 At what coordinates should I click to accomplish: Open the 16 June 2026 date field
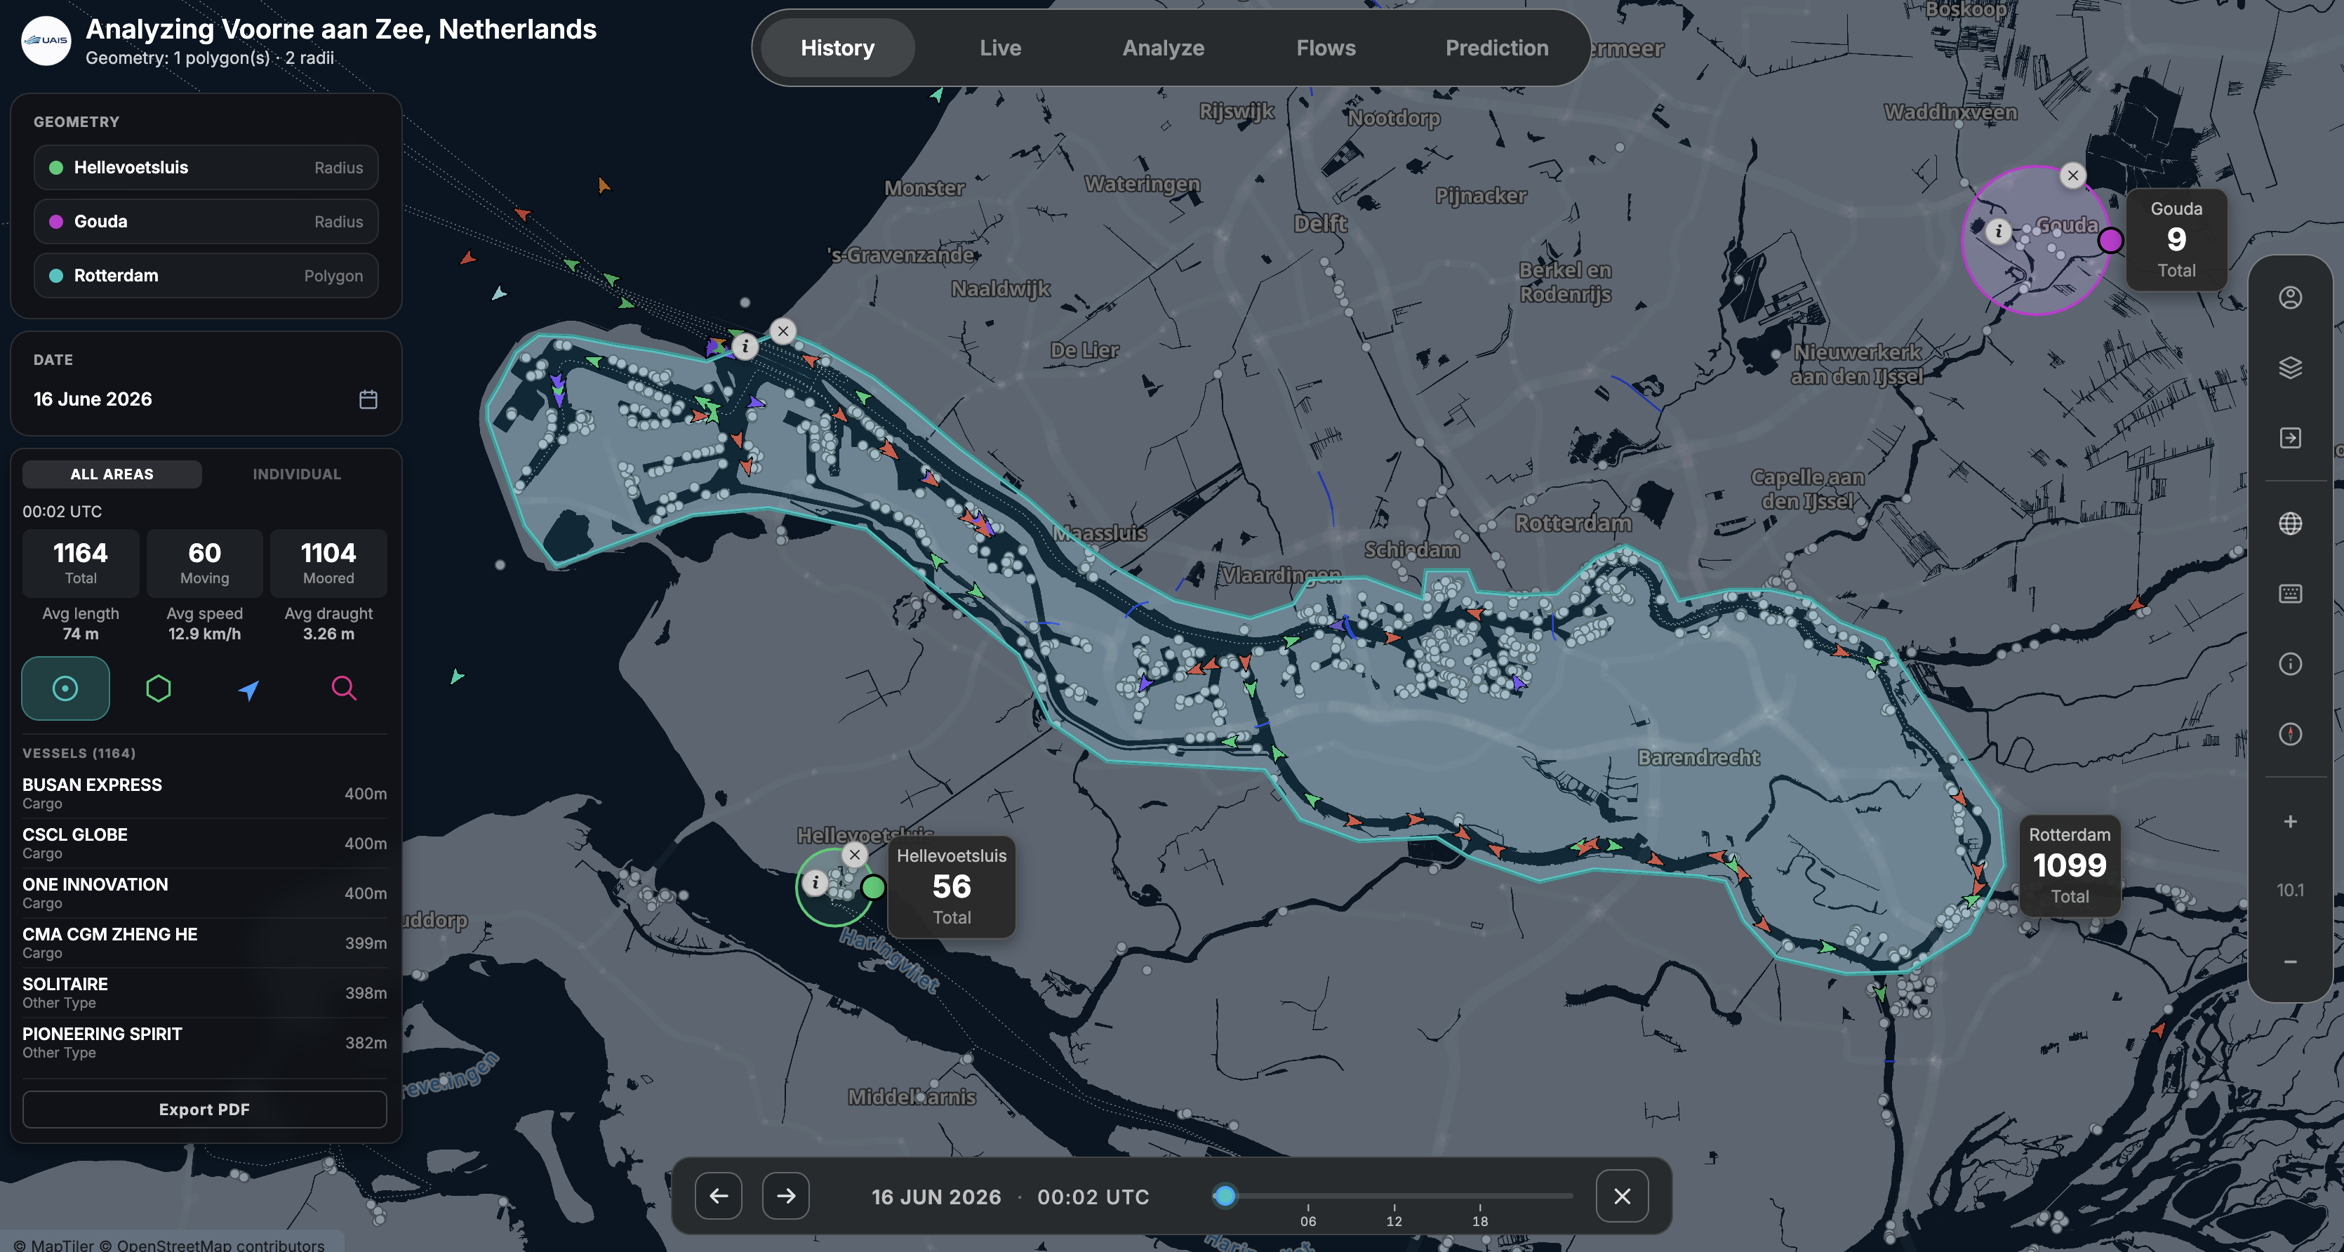click(206, 399)
